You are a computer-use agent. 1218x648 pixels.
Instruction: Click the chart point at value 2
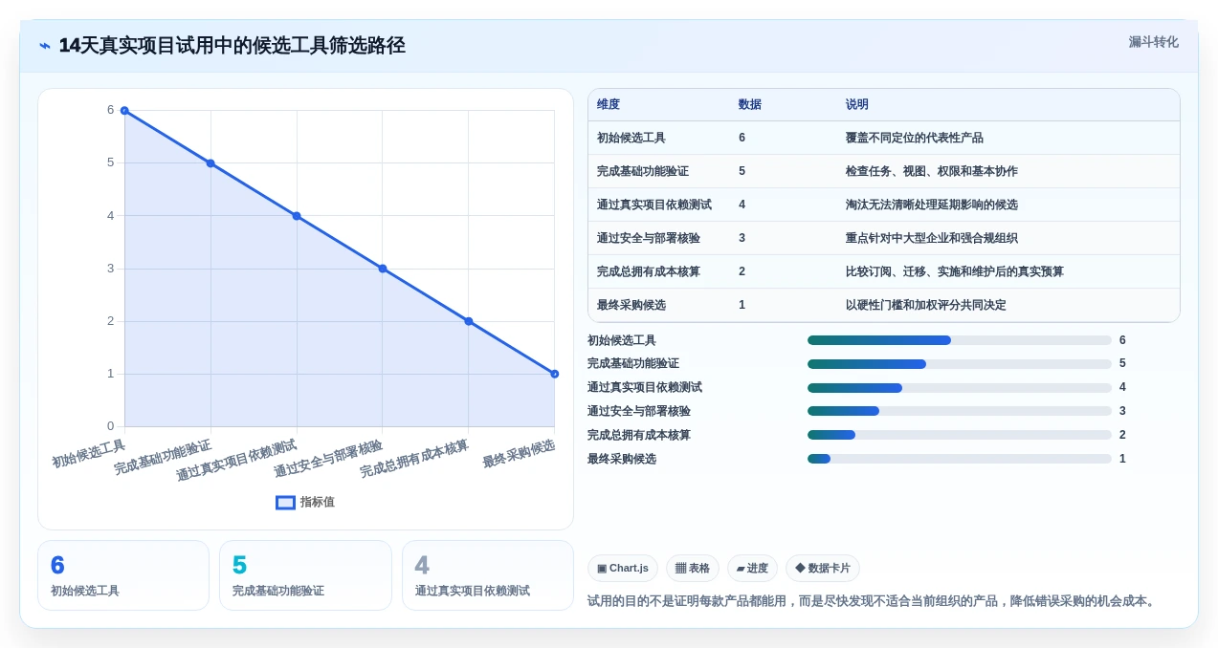point(469,321)
